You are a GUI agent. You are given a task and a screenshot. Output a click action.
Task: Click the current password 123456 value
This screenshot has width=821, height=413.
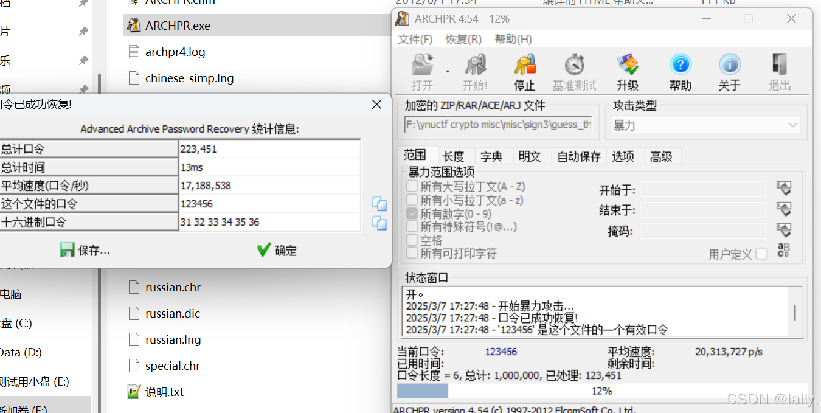tap(501, 352)
